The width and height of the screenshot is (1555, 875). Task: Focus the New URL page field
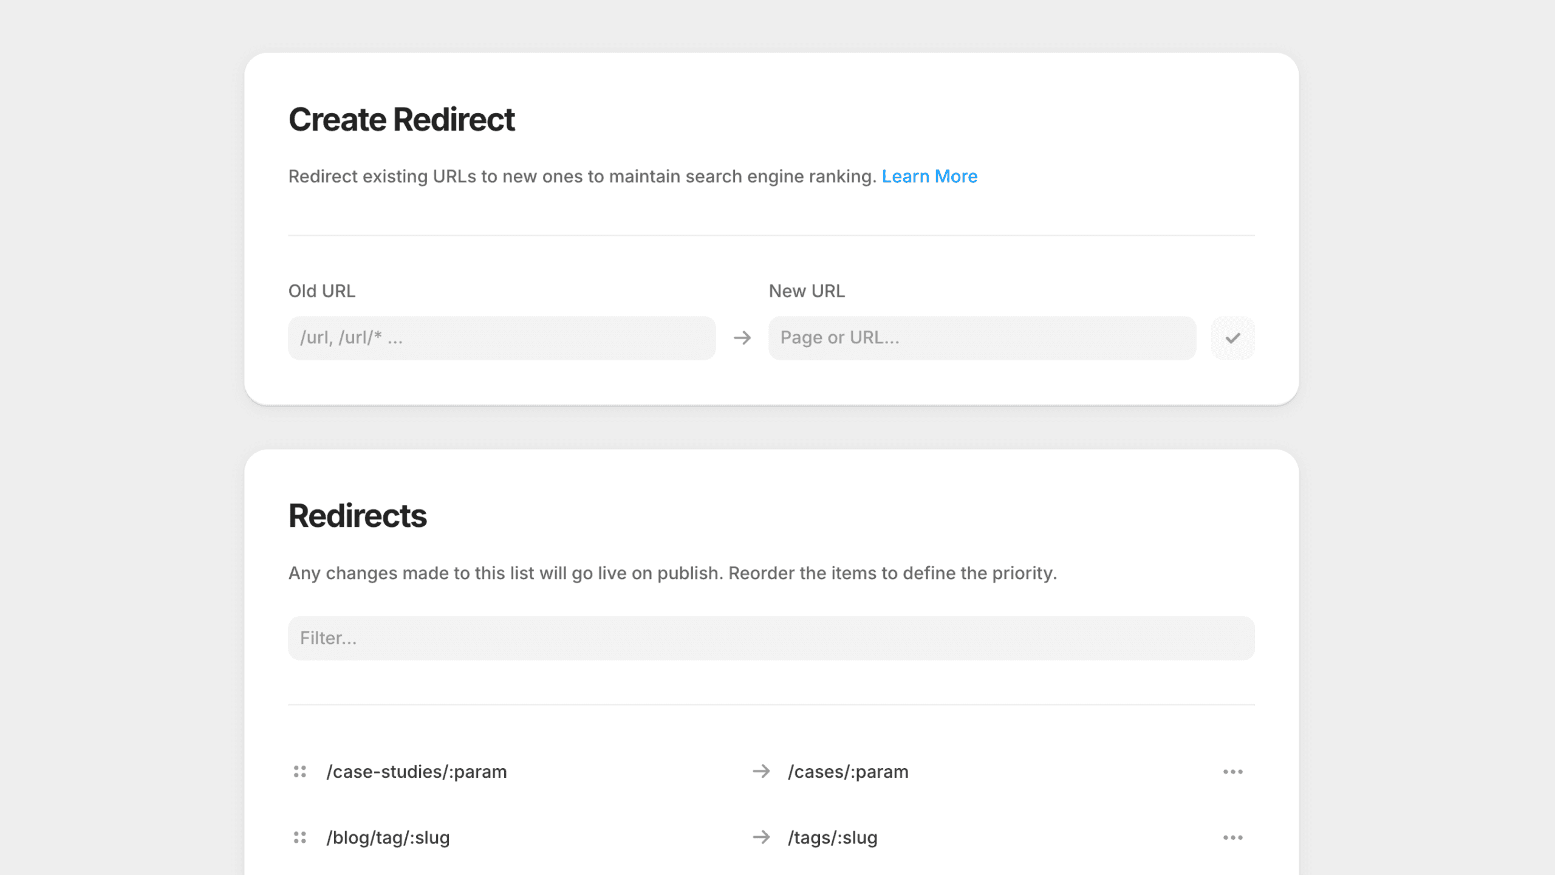982,338
